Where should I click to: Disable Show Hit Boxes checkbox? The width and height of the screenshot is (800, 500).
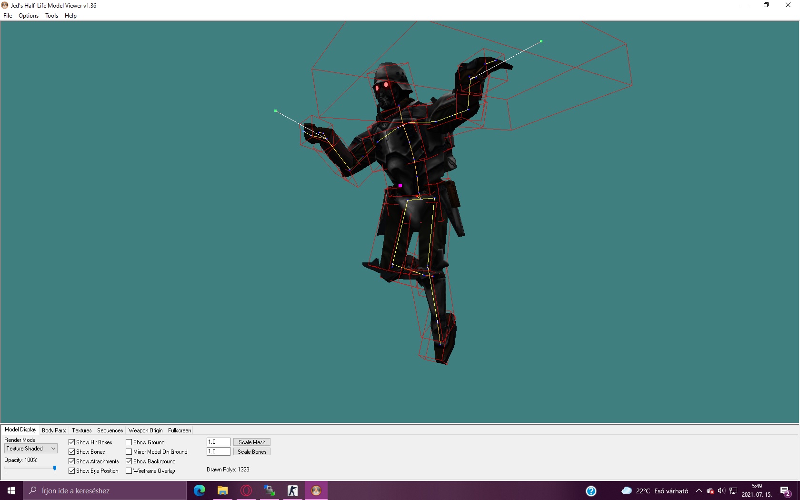coord(72,442)
